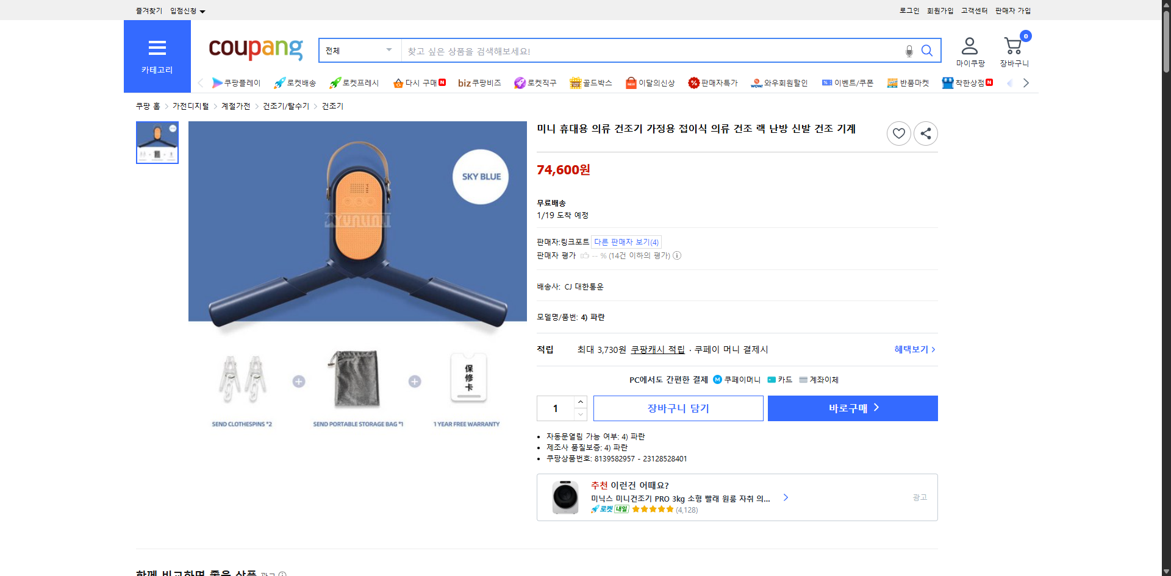Screen dimensions: 1171x576
Task: Increase quantity with the up stepper arrow
Action: [x=580, y=401]
